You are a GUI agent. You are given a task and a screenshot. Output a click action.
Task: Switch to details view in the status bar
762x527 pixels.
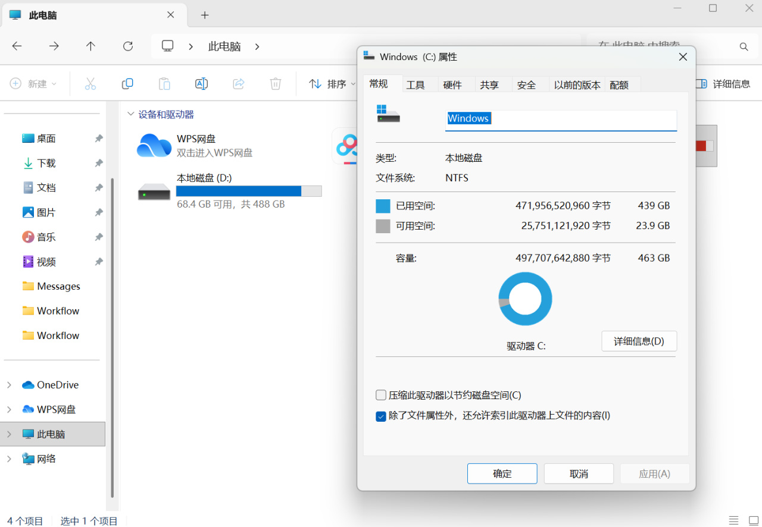[733, 520]
